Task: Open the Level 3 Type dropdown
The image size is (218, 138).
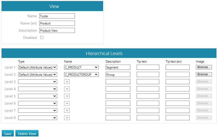Action: point(38,82)
